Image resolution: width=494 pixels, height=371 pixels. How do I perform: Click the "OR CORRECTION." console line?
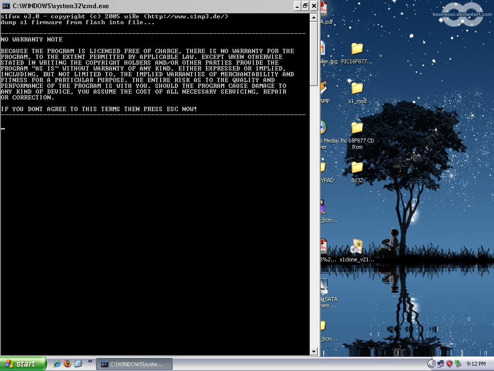point(27,98)
